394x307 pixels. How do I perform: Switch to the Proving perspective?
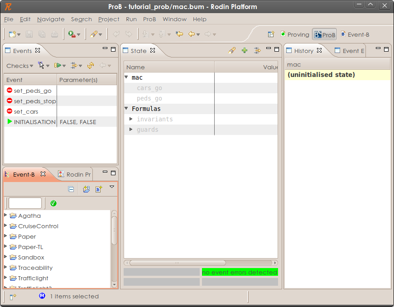click(294, 34)
